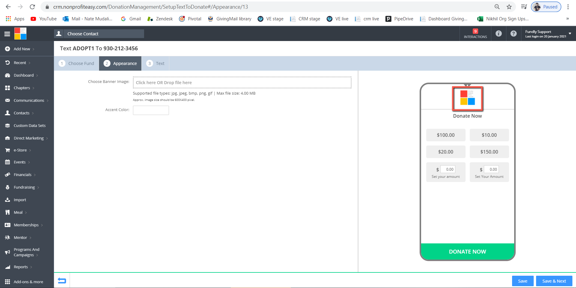Image resolution: width=576 pixels, height=288 pixels.
Task: Select the $20.00 donation amount
Action: 446,152
